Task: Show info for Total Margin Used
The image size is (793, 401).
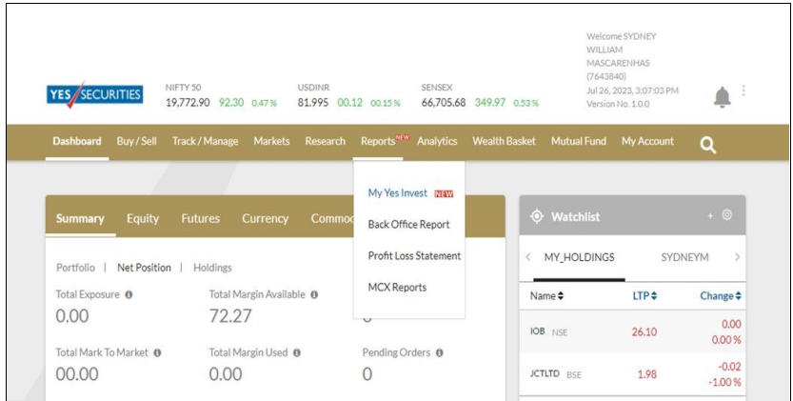Action: click(296, 353)
